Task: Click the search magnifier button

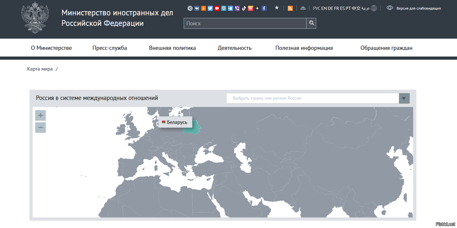Action: 311,23
